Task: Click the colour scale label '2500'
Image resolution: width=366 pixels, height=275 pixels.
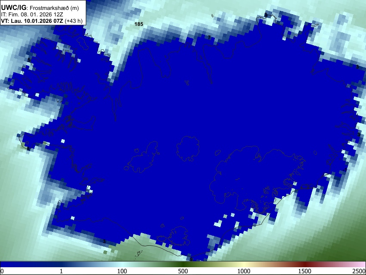Action: 359,271
